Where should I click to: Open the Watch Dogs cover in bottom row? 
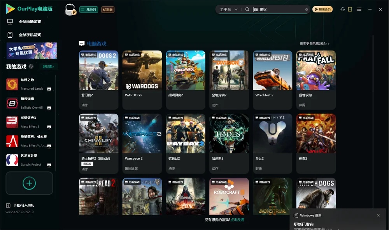point(316,193)
